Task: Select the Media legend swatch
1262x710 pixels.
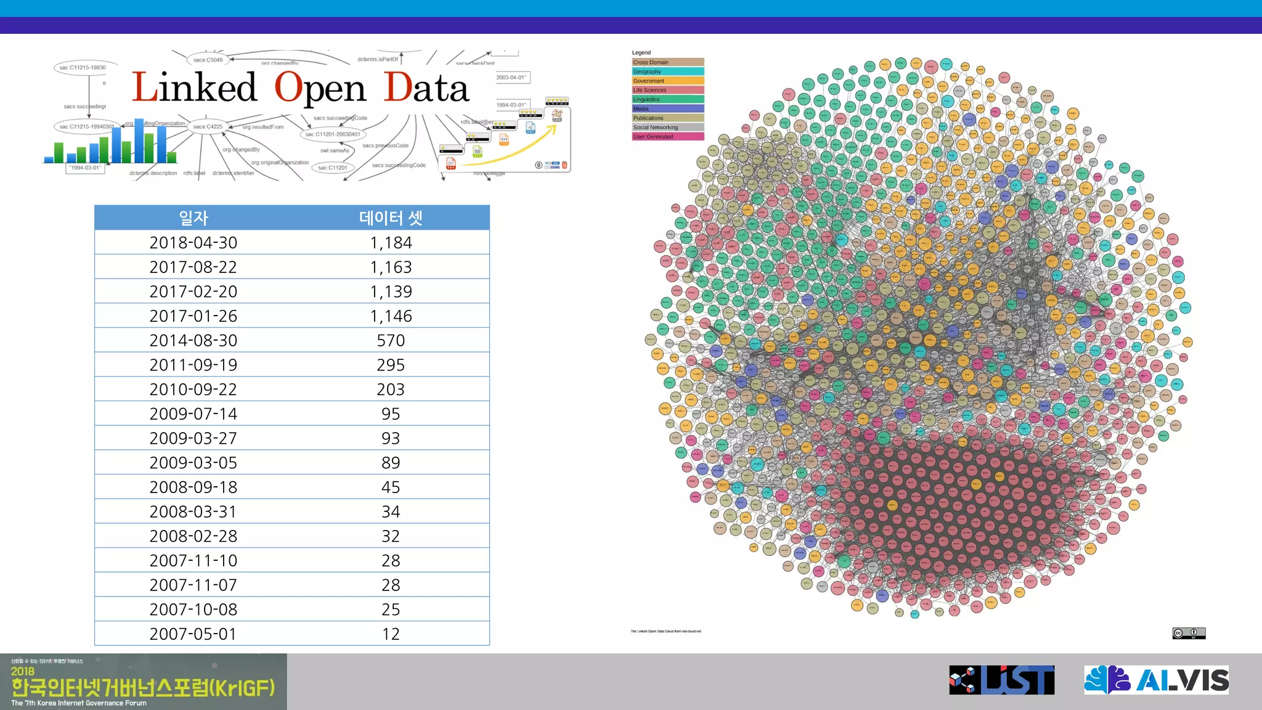Action: pyautogui.click(x=667, y=108)
